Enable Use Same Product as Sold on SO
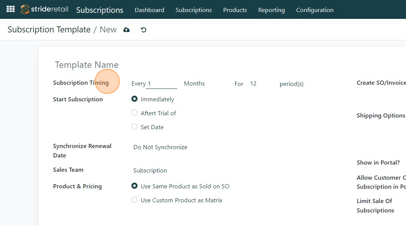This screenshot has height=226, width=406. point(134,186)
